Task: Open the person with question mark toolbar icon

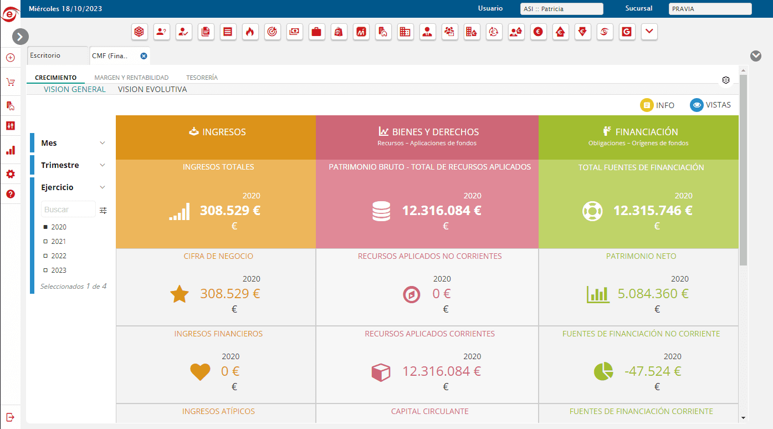Action: coord(161,32)
